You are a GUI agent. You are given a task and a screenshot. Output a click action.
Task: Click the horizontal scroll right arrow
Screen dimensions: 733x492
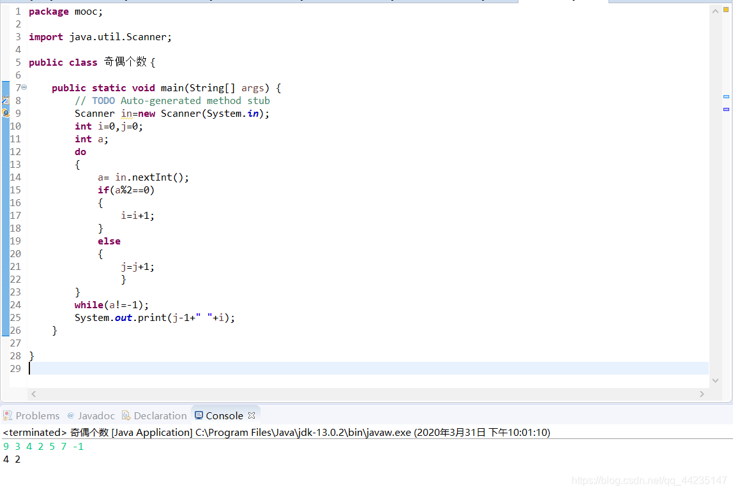[701, 394]
